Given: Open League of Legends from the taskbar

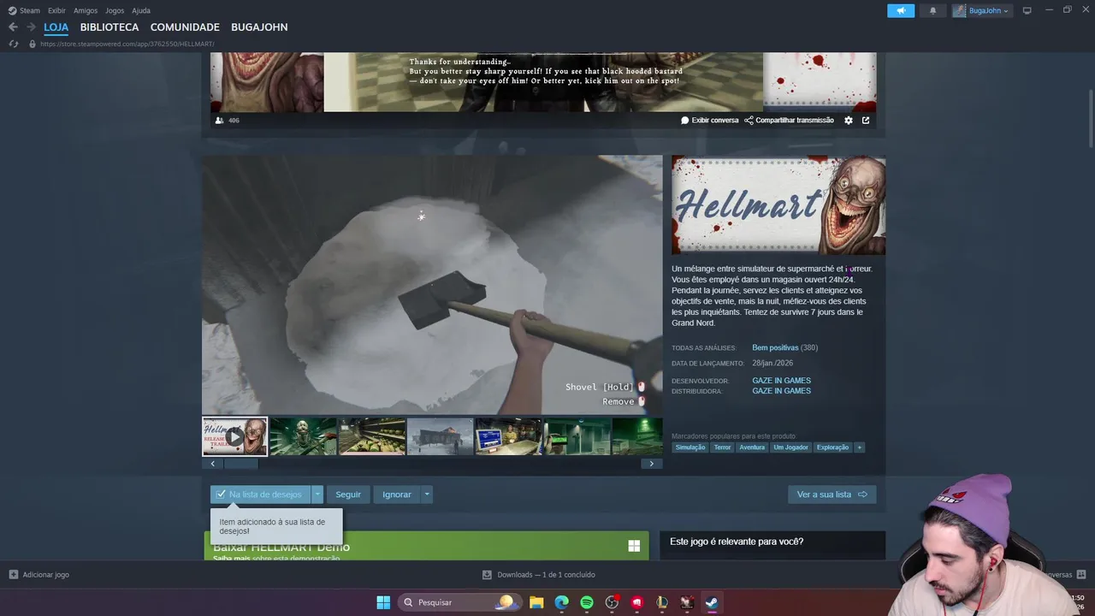Looking at the screenshot, I should point(661,602).
